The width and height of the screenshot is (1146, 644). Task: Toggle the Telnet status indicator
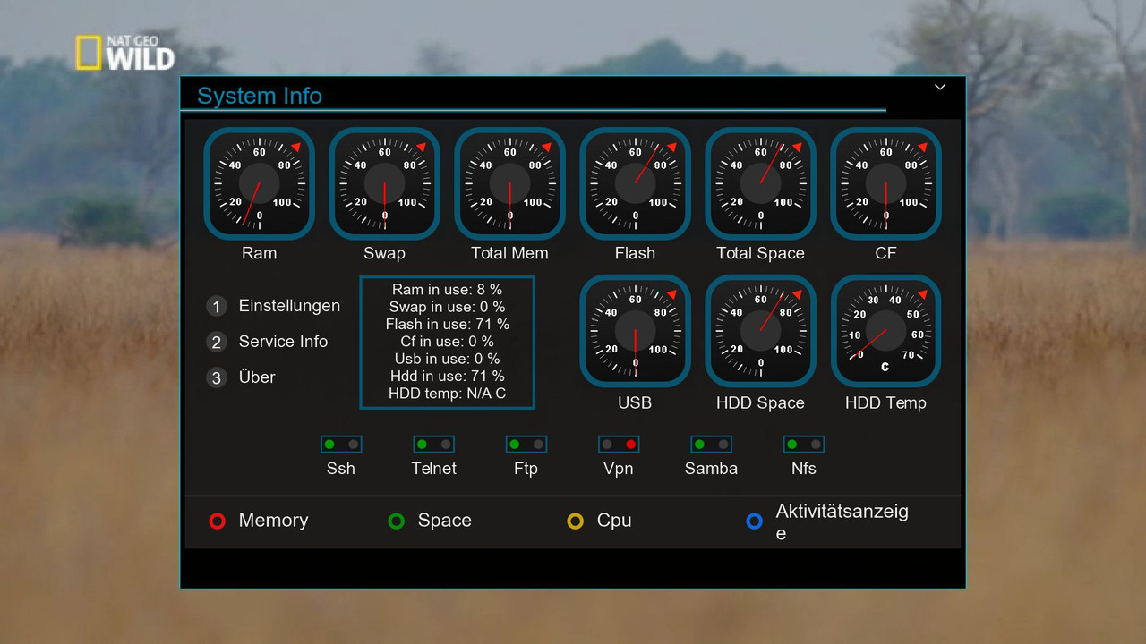[433, 445]
